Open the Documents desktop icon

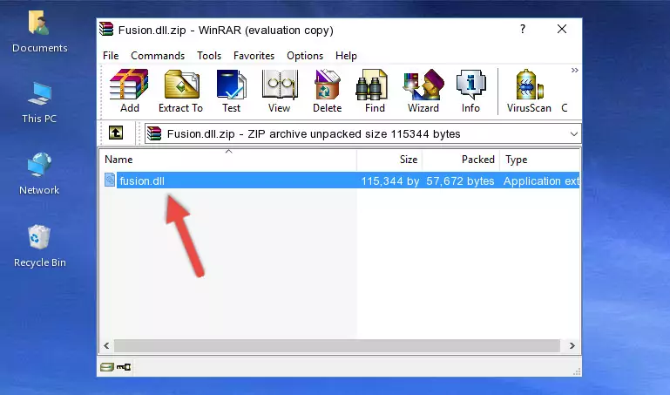tap(40, 32)
